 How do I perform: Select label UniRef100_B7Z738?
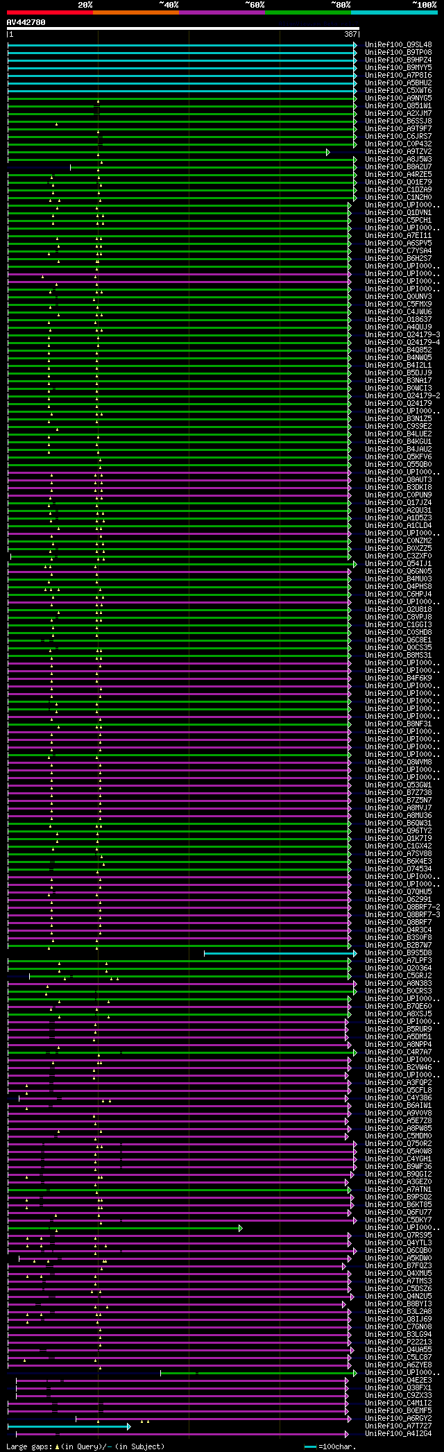click(x=398, y=793)
